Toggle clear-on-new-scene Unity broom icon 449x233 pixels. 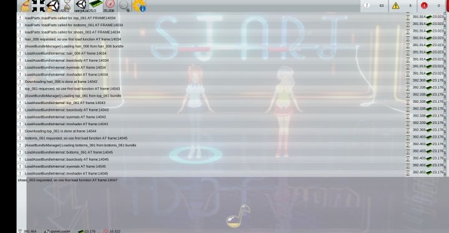pyautogui.click(x=52, y=6)
